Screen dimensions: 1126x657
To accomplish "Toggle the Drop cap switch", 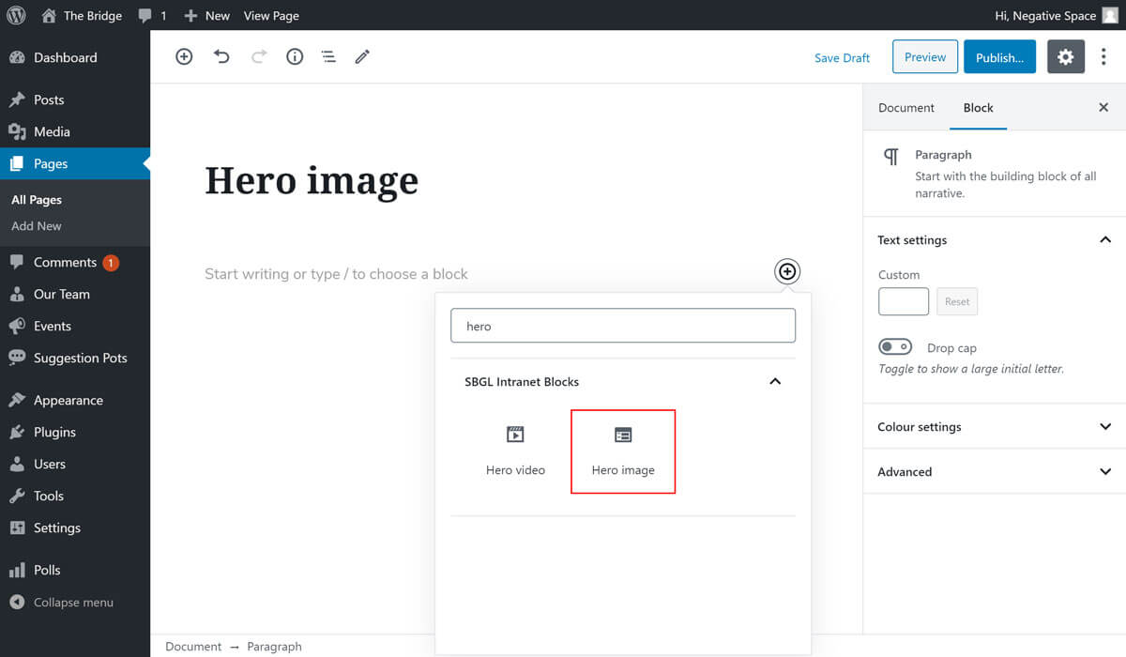I will 895,347.
